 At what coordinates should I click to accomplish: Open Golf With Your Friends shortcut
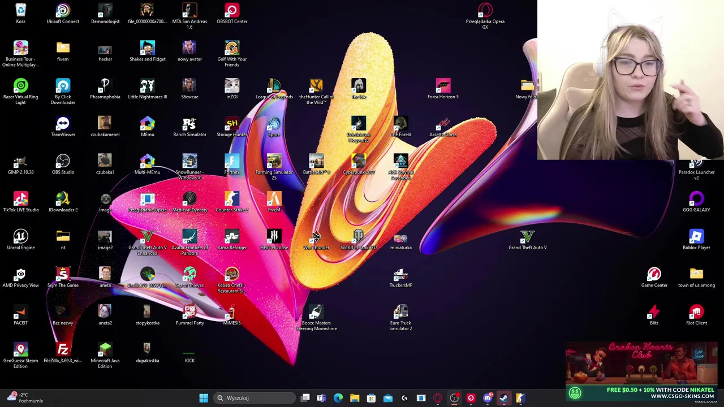[x=232, y=54]
